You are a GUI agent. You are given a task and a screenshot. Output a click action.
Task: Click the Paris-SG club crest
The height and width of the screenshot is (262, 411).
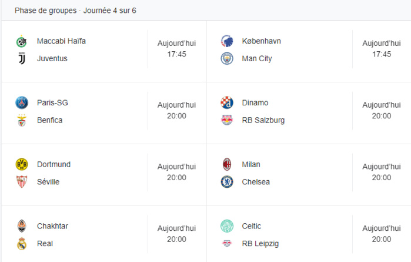22,102
